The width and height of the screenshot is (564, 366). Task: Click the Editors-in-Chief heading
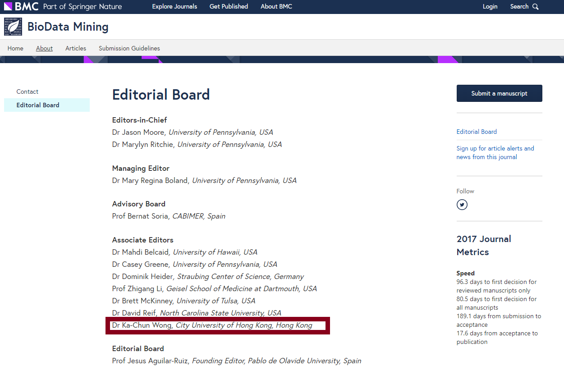[140, 120]
